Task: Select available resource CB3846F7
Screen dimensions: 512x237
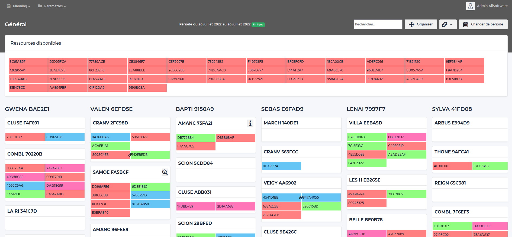Action: (147, 62)
